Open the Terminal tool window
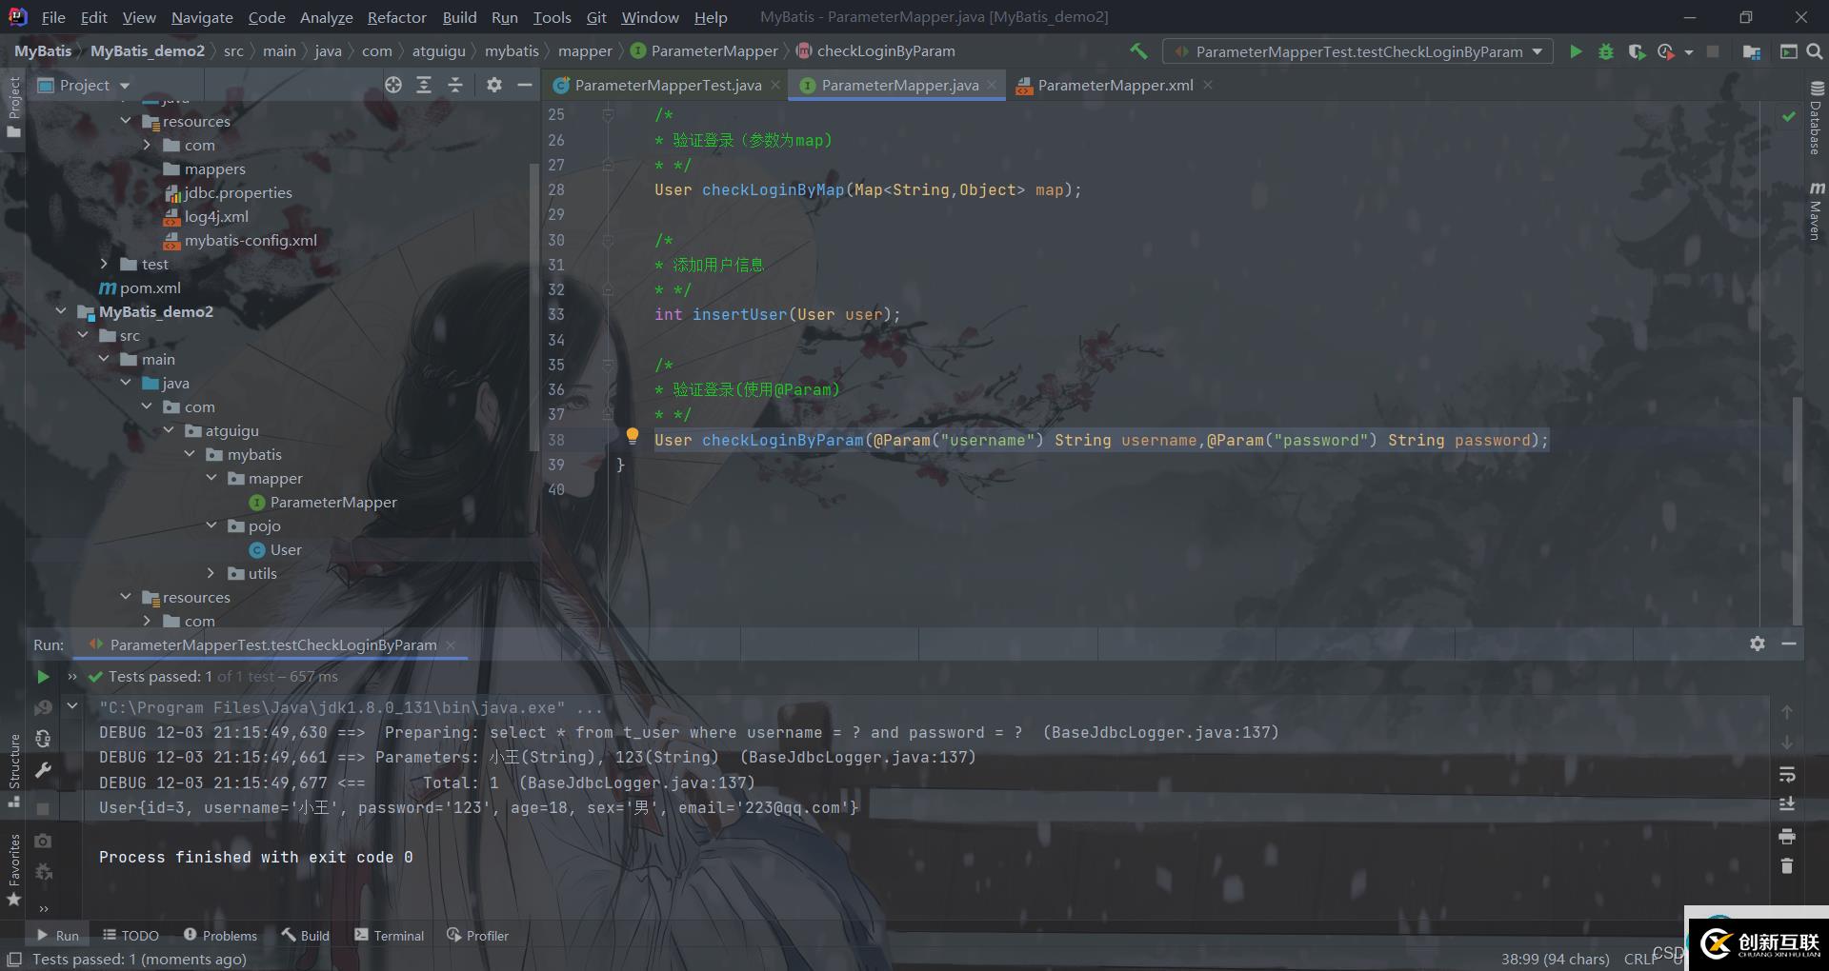 389,936
